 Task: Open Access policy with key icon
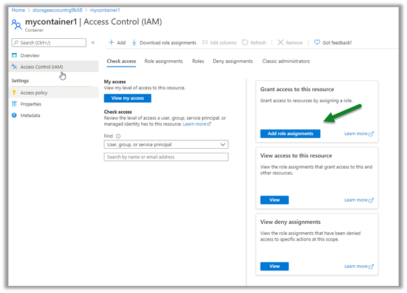point(34,92)
